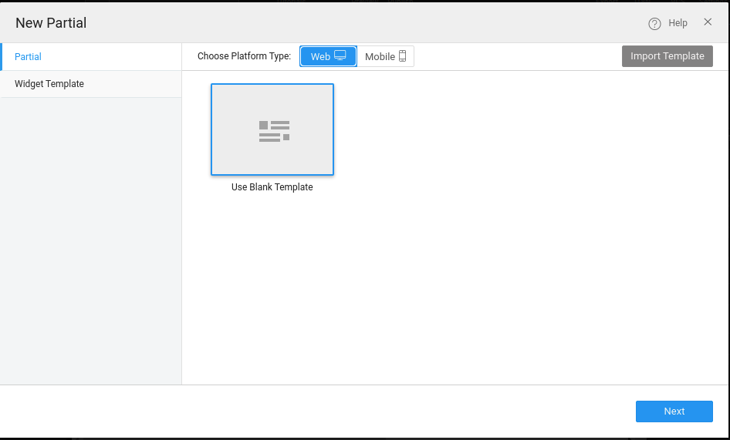Click the "Use Blank Template" caption

pyautogui.click(x=272, y=187)
